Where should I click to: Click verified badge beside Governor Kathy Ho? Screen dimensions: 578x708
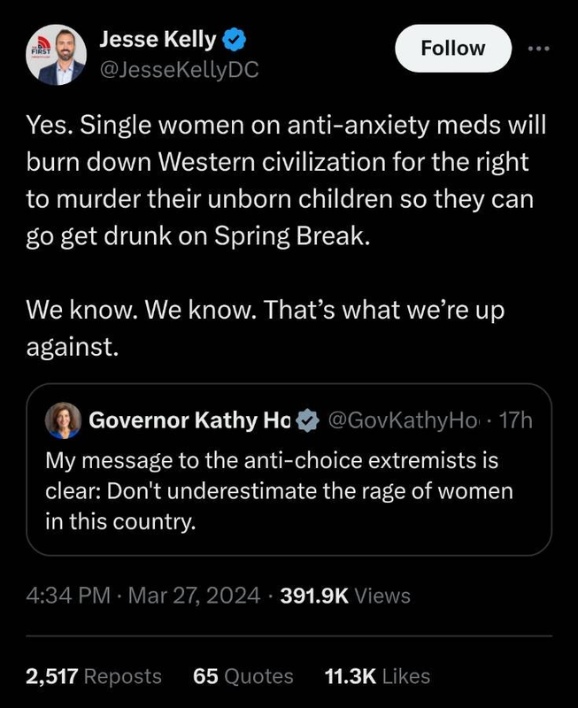click(308, 420)
